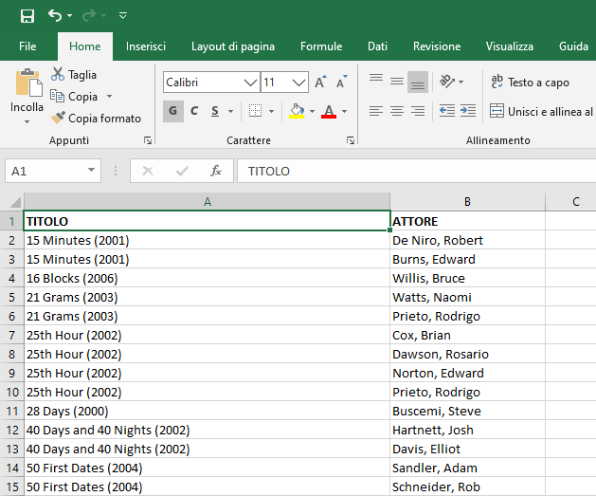Click Unisci e allinea al centro button
This screenshot has width=596, height=496.
click(x=541, y=112)
